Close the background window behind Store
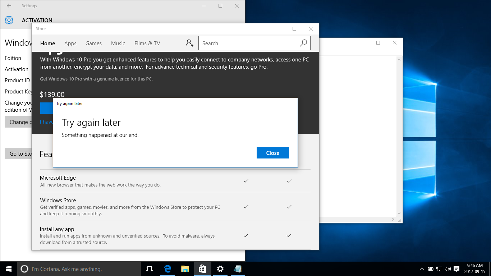The width and height of the screenshot is (491, 276). pyautogui.click(x=395, y=43)
